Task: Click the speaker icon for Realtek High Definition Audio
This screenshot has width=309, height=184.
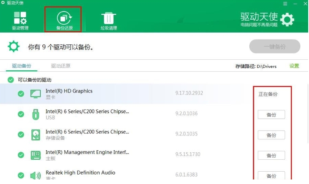Action: tap(36, 175)
